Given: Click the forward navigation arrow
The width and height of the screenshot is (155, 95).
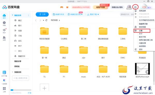Looking at the screenshot, I should coord(40,20).
